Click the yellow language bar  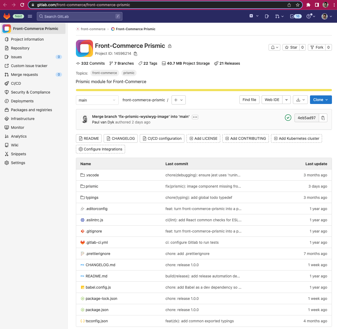pyautogui.click(x=204, y=90)
